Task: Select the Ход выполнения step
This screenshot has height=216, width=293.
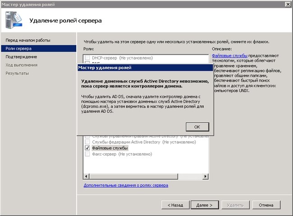Action: point(21,65)
